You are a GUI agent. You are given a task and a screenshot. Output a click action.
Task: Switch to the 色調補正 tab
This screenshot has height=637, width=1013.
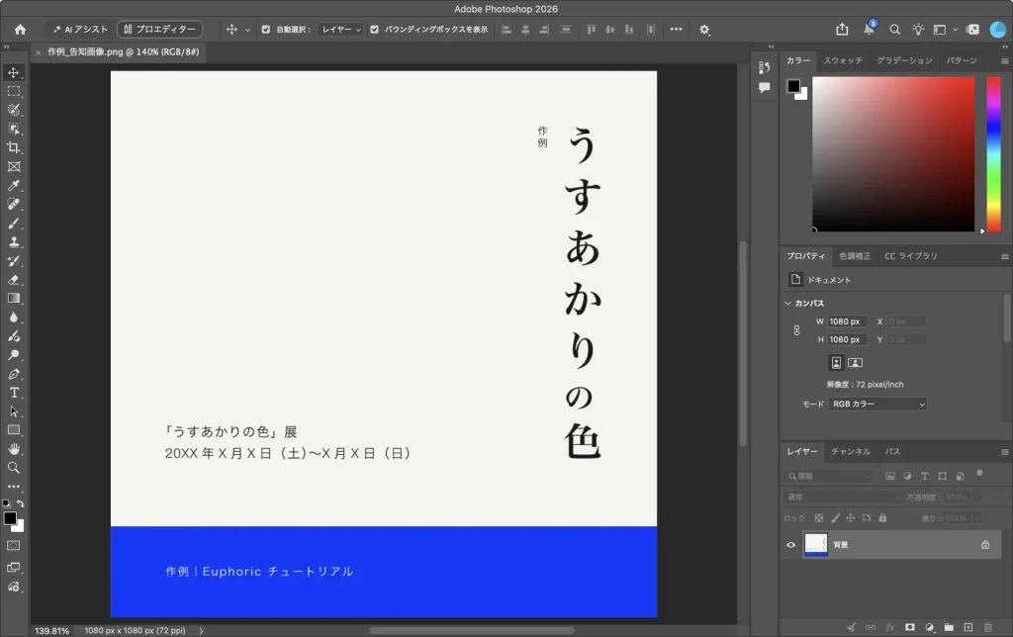pyautogui.click(x=855, y=256)
